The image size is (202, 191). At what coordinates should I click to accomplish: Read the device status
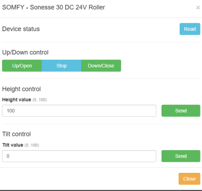(x=190, y=29)
